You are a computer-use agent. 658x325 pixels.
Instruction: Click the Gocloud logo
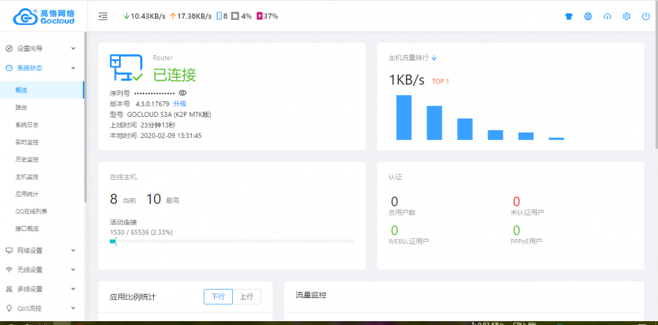[x=44, y=16]
